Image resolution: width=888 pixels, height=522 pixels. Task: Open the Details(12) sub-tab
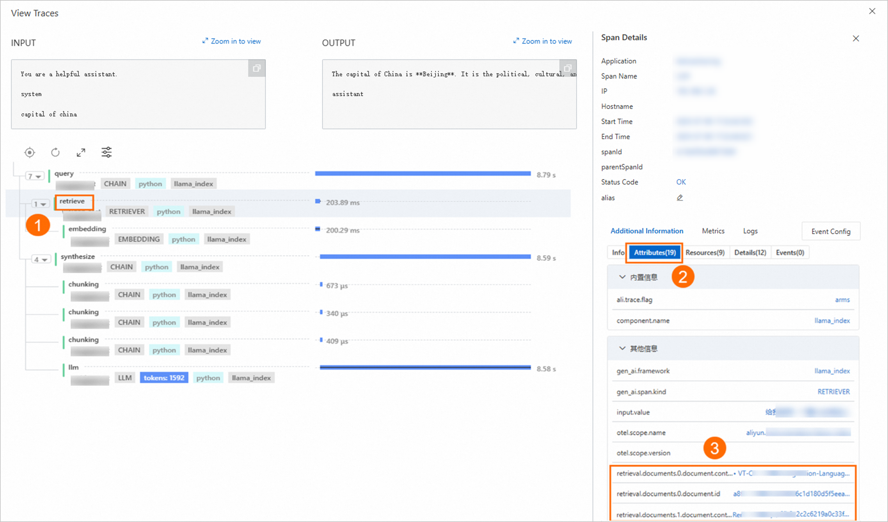tap(750, 252)
